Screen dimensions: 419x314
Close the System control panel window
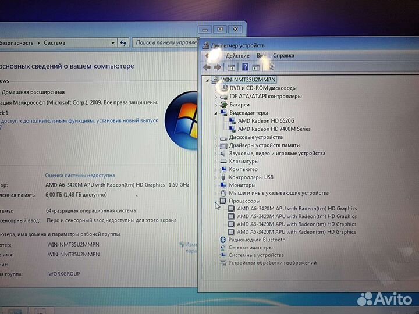point(235,29)
